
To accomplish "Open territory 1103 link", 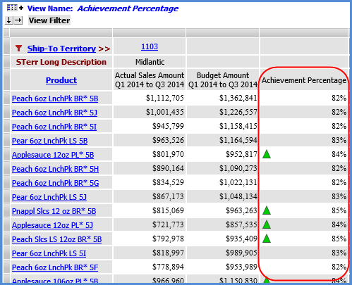I will [150, 46].
